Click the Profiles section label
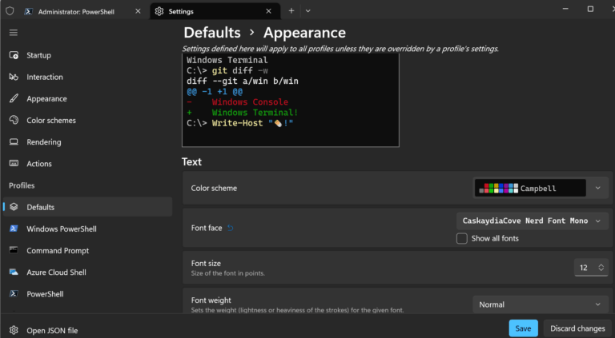Image resolution: width=615 pixels, height=338 pixels. [x=22, y=185]
